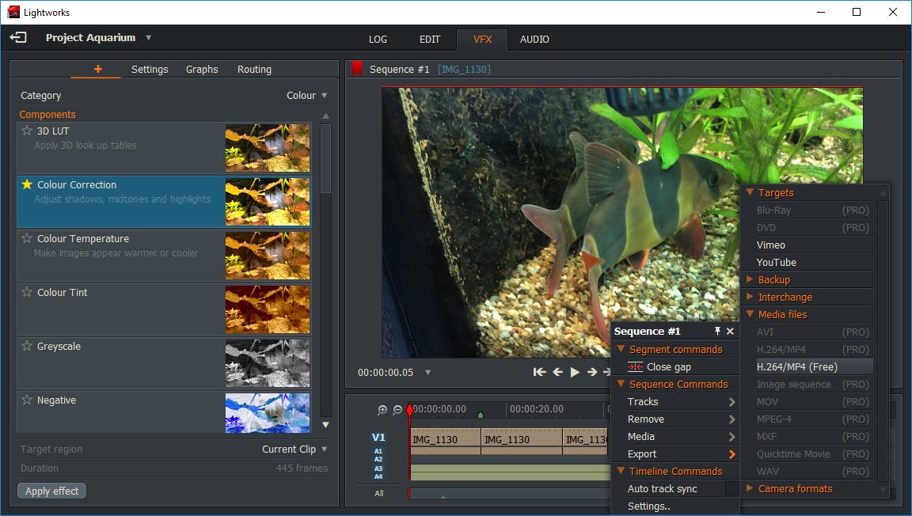Zoom in the timeline with the plus magnifier

tap(382, 410)
